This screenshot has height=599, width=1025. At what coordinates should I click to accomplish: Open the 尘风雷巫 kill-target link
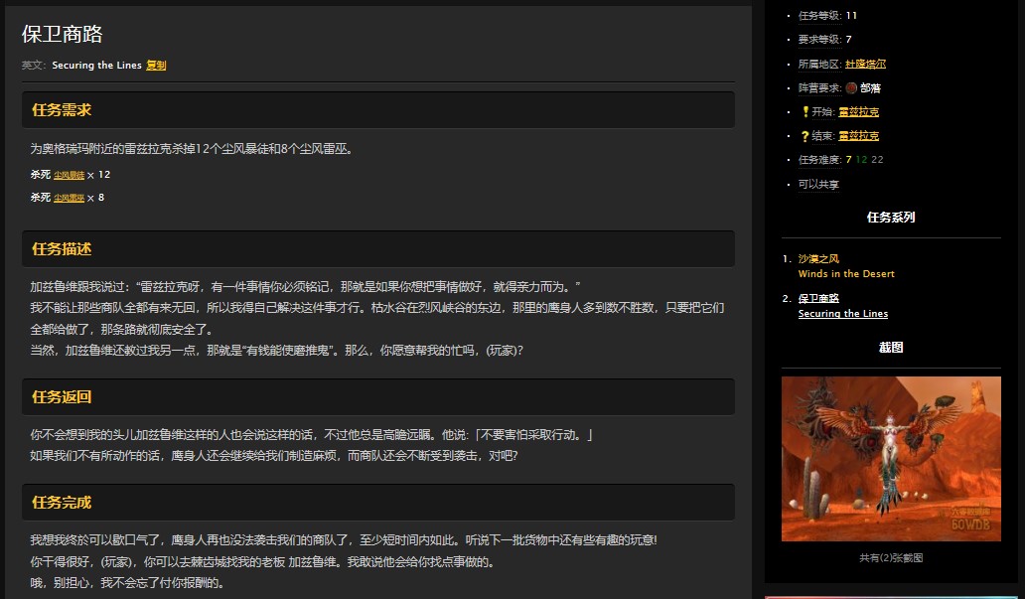point(68,197)
